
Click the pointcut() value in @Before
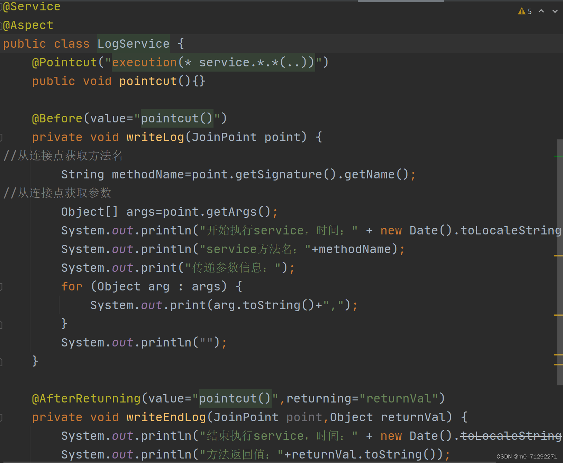[x=177, y=119]
